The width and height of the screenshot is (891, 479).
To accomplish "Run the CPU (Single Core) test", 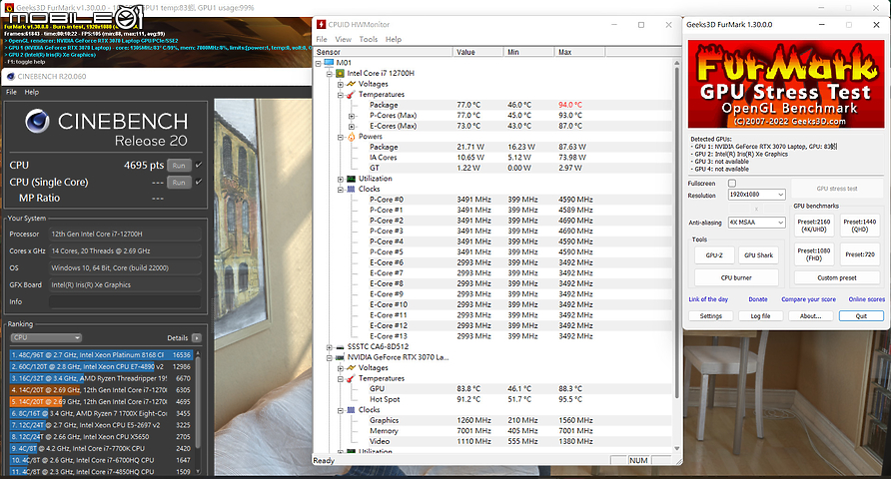I will tap(179, 183).
